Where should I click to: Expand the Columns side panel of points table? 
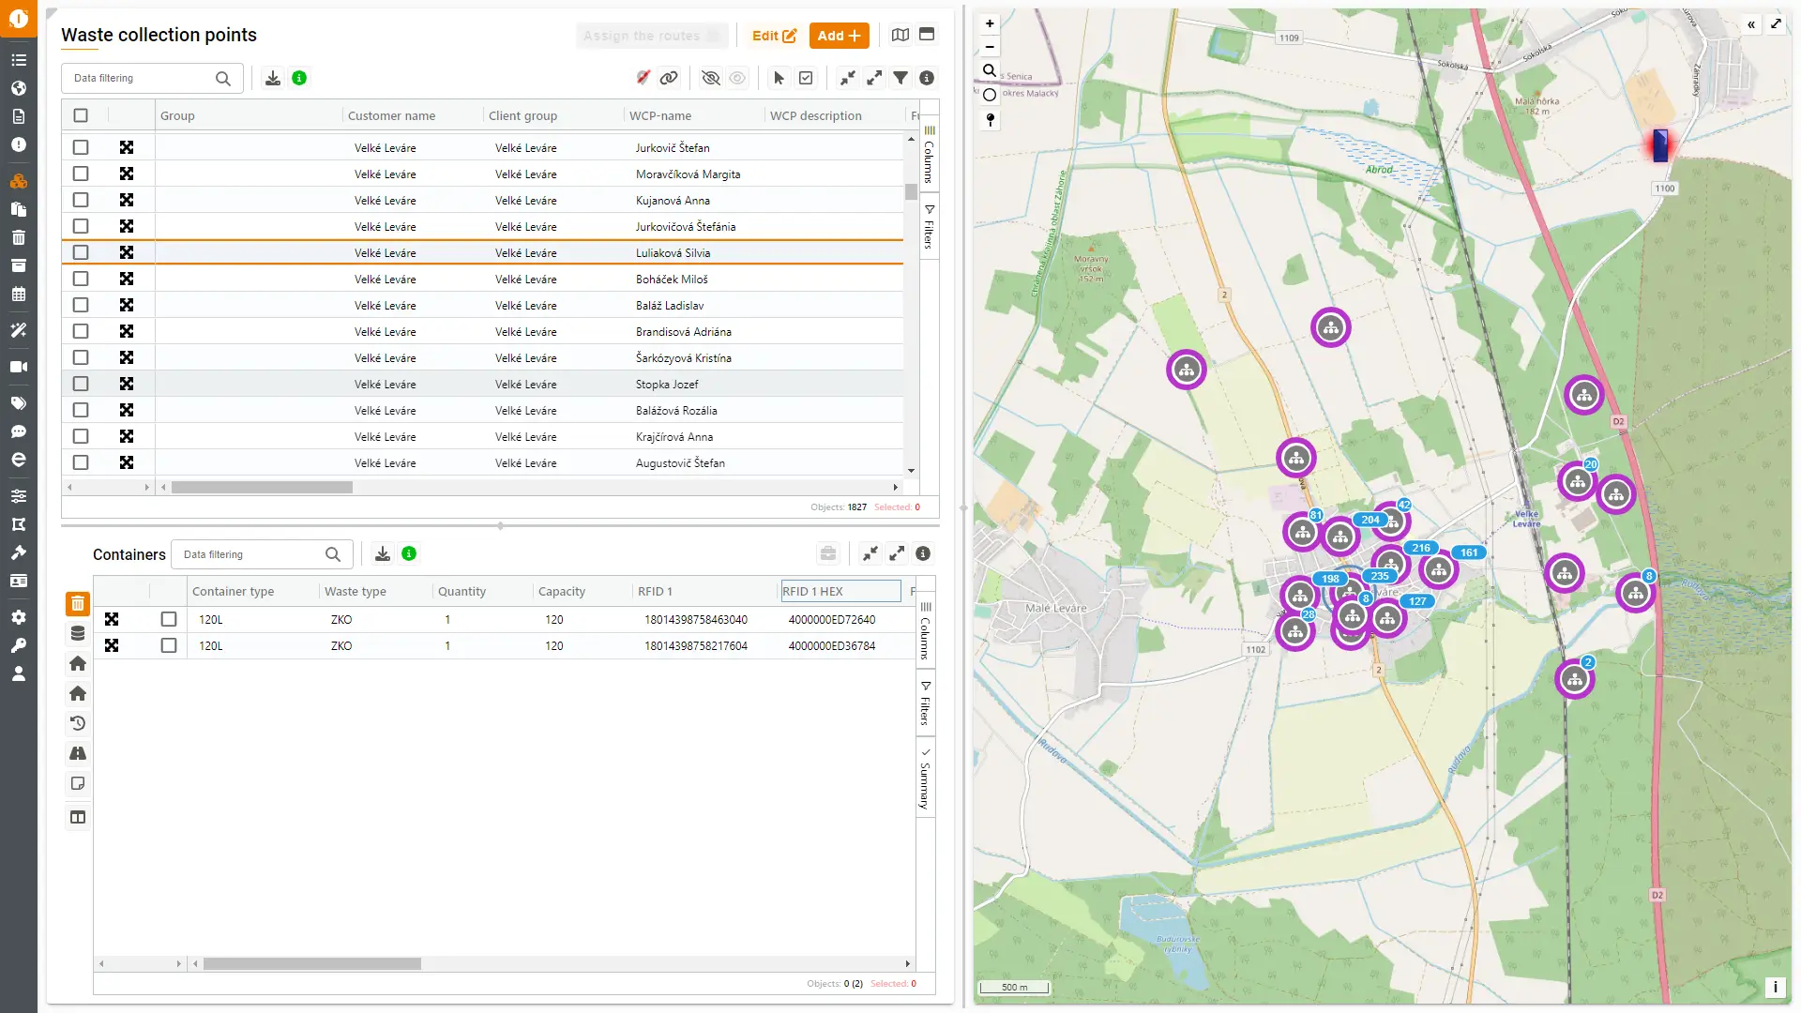[929, 156]
